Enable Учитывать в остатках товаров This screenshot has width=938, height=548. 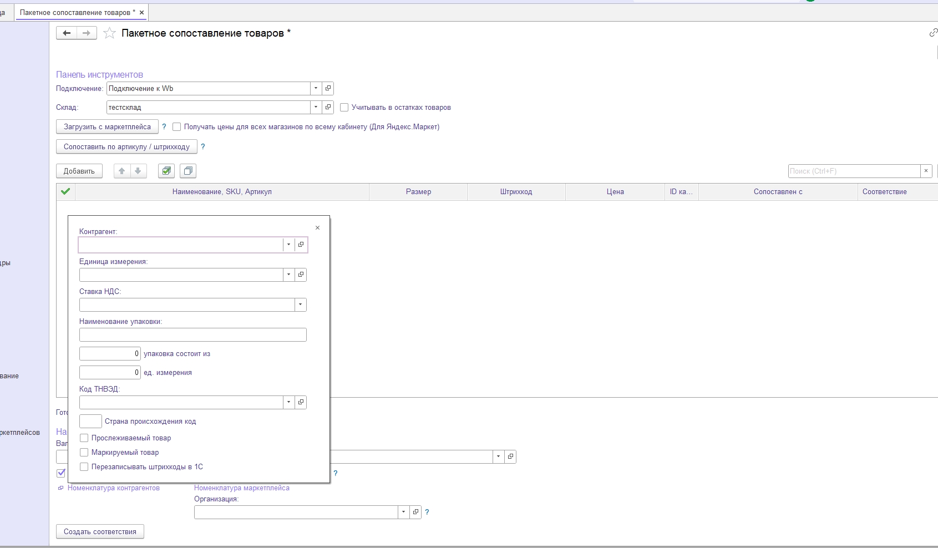pyautogui.click(x=344, y=108)
